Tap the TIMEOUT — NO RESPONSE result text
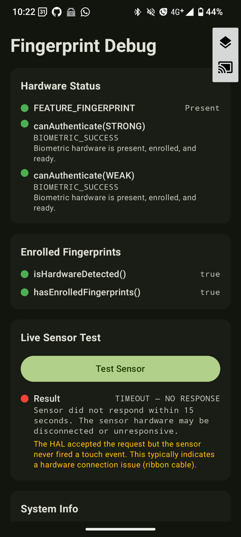241x537 pixels. (x=167, y=398)
